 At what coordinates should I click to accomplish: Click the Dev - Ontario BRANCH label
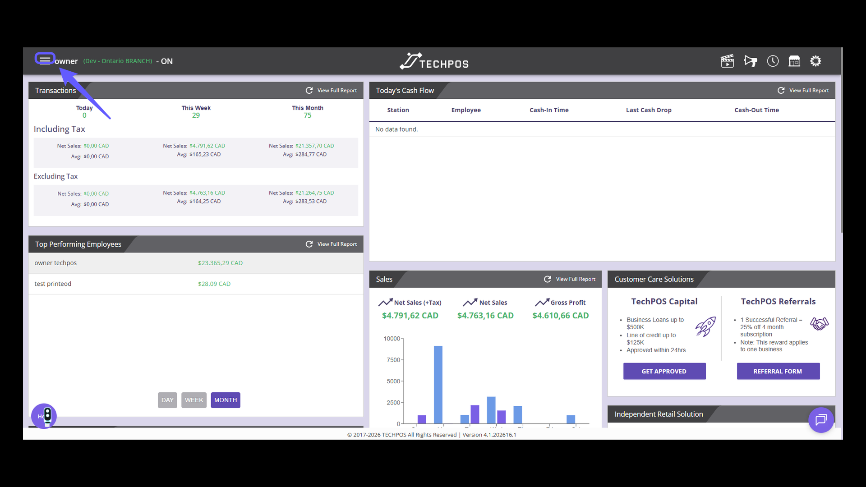coord(118,61)
